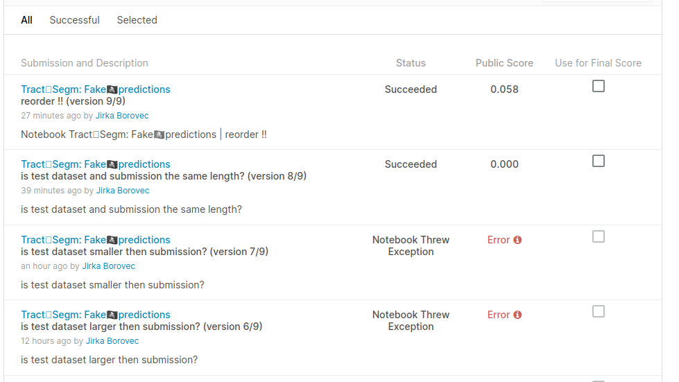Open the author link on the 'an hour ago' entry
The height and width of the screenshot is (382, 679).
[x=109, y=266]
